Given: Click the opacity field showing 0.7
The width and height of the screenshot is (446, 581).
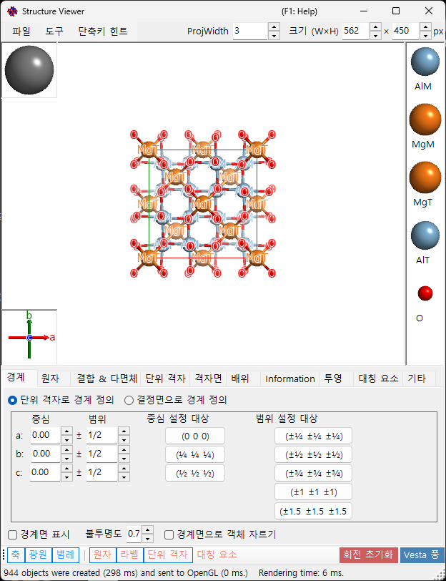Looking at the screenshot, I should pyautogui.click(x=134, y=534).
